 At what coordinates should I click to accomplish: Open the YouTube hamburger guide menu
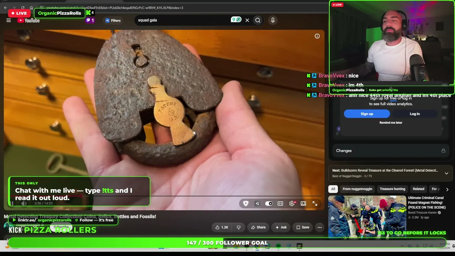click(9, 20)
